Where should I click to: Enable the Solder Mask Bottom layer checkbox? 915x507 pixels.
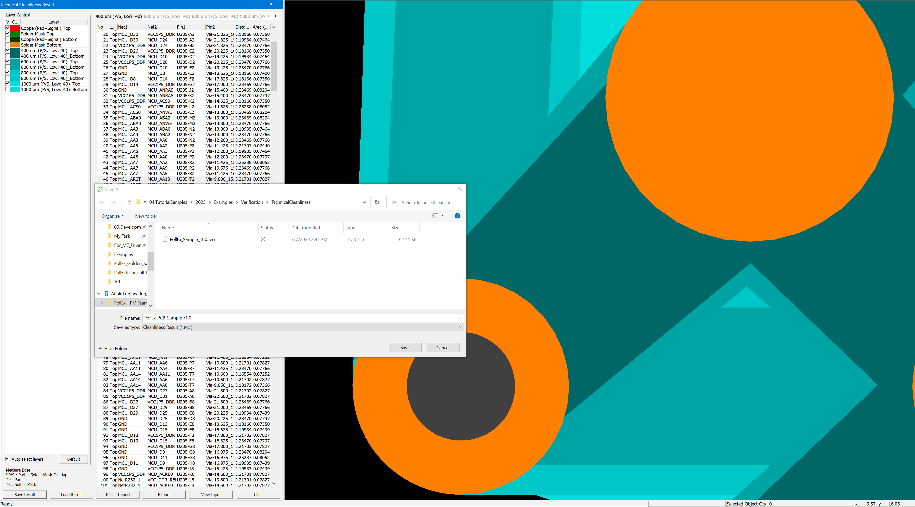7,45
